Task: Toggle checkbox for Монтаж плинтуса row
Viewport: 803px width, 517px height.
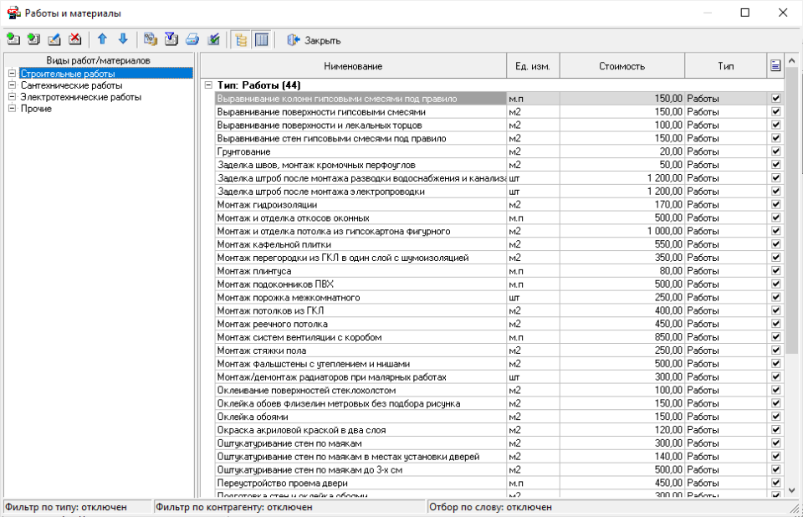Action: click(x=775, y=271)
